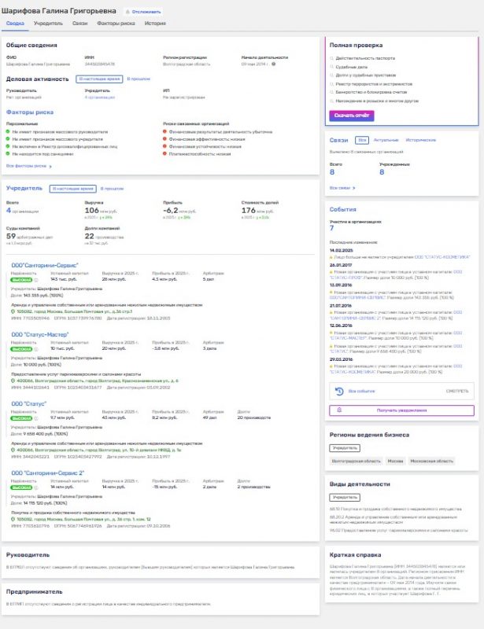Switch to the История tab

tap(155, 24)
